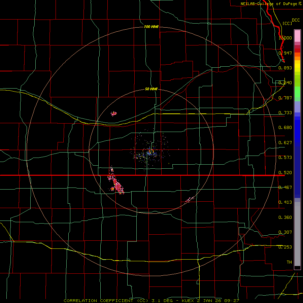Select the 0.307 scale value
This screenshot has height=303, width=303.
pyautogui.click(x=285, y=232)
